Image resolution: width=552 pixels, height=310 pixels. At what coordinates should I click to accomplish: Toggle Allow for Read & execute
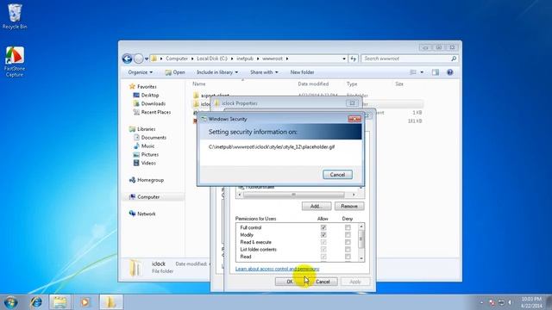(323, 242)
